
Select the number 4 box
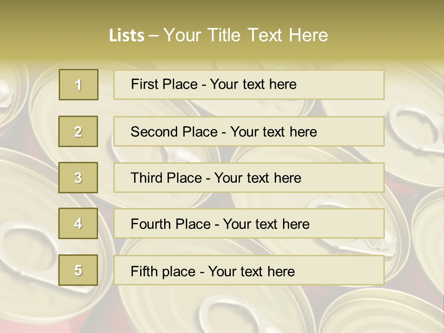coord(78,223)
